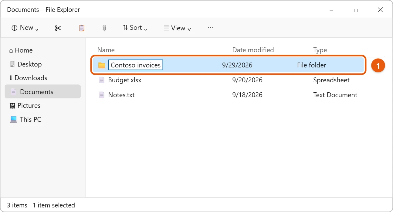Viewport: 393px width, 212px height.
Task: Click the Contoso invoices rename text box
Action: click(136, 65)
